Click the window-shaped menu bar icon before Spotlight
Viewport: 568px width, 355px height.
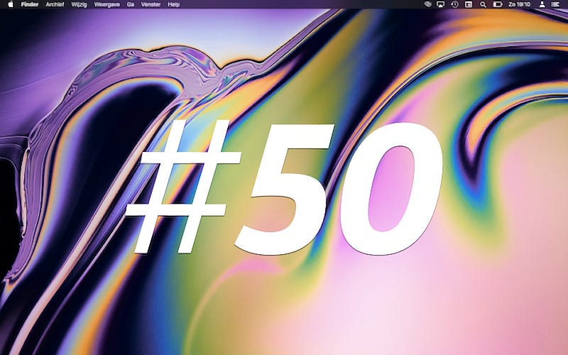[x=469, y=4]
